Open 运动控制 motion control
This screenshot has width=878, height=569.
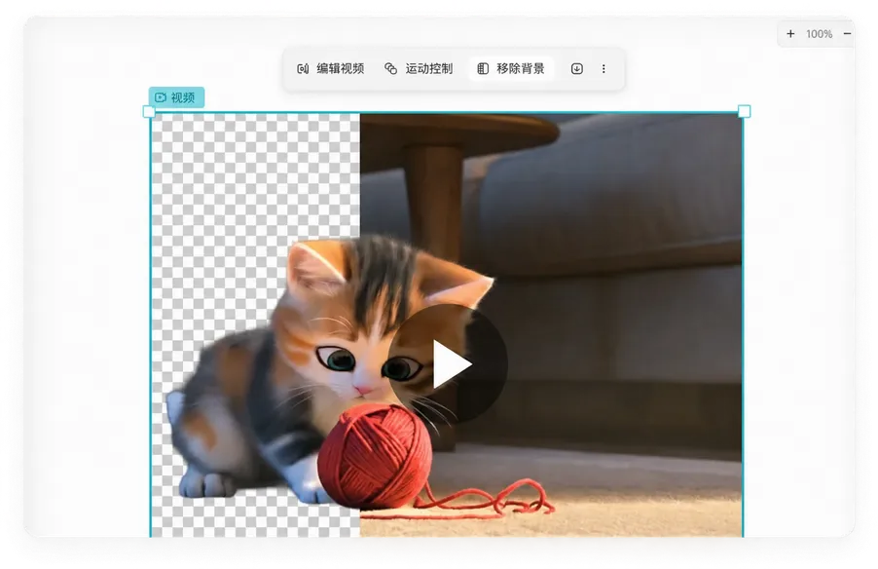click(x=419, y=69)
